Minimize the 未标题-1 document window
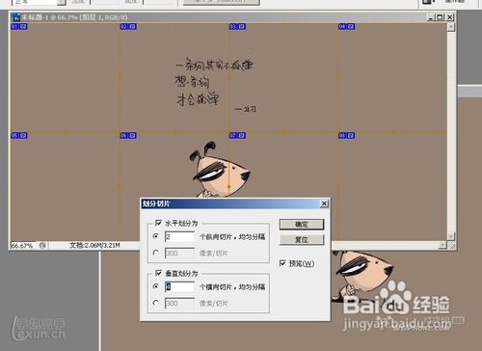The height and width of the screenshot is (351, 482). 431,17
